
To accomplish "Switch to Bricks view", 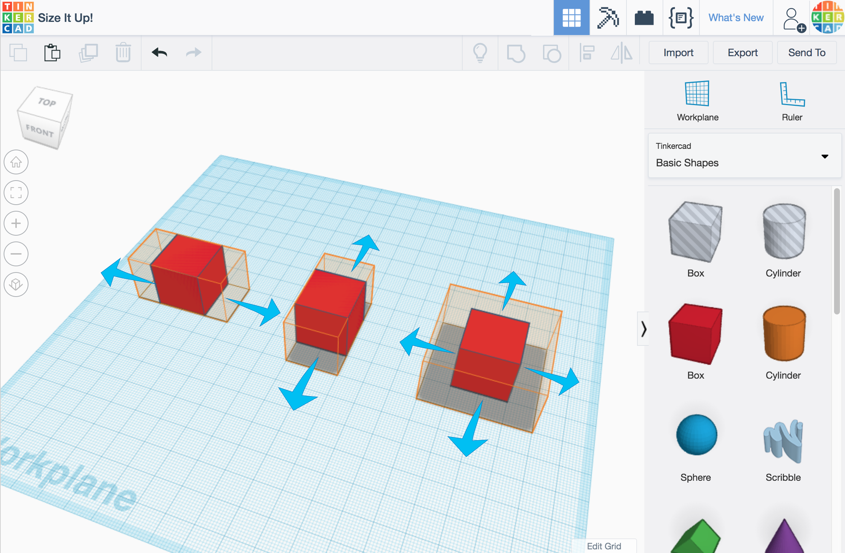I will click(x=644, y=18).
